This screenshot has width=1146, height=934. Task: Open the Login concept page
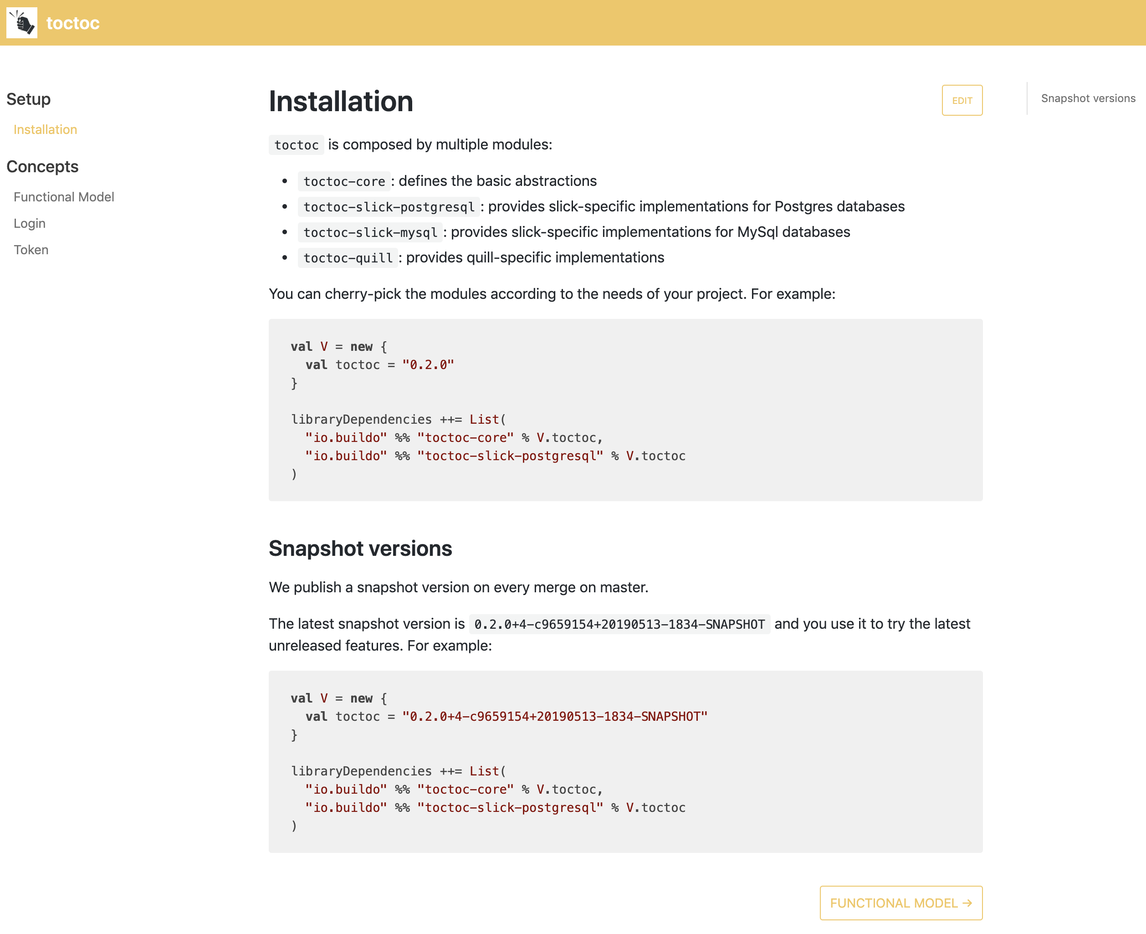pyautogui.click(x=30, y=223)
